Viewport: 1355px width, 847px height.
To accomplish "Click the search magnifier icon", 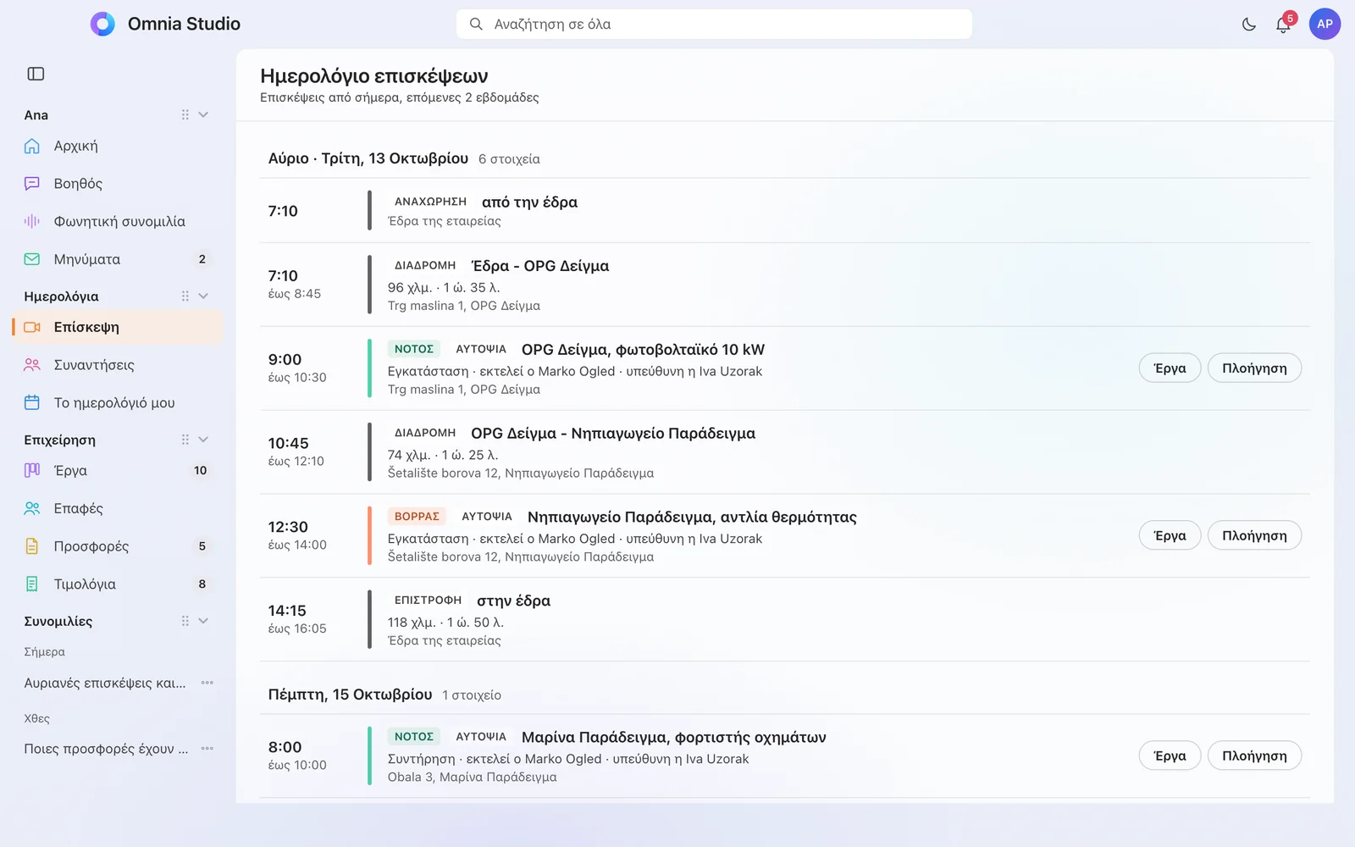I will pyautogui.click(x=477, y=24).
